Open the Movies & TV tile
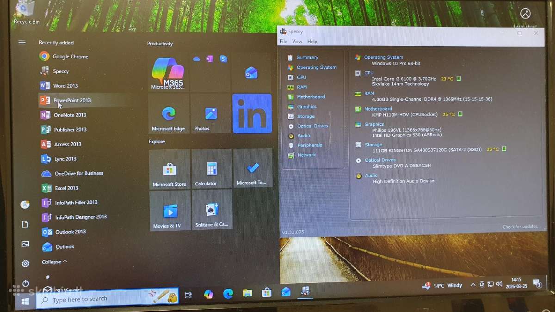This screenshot has width=555, height=312. tap(170, 211)
